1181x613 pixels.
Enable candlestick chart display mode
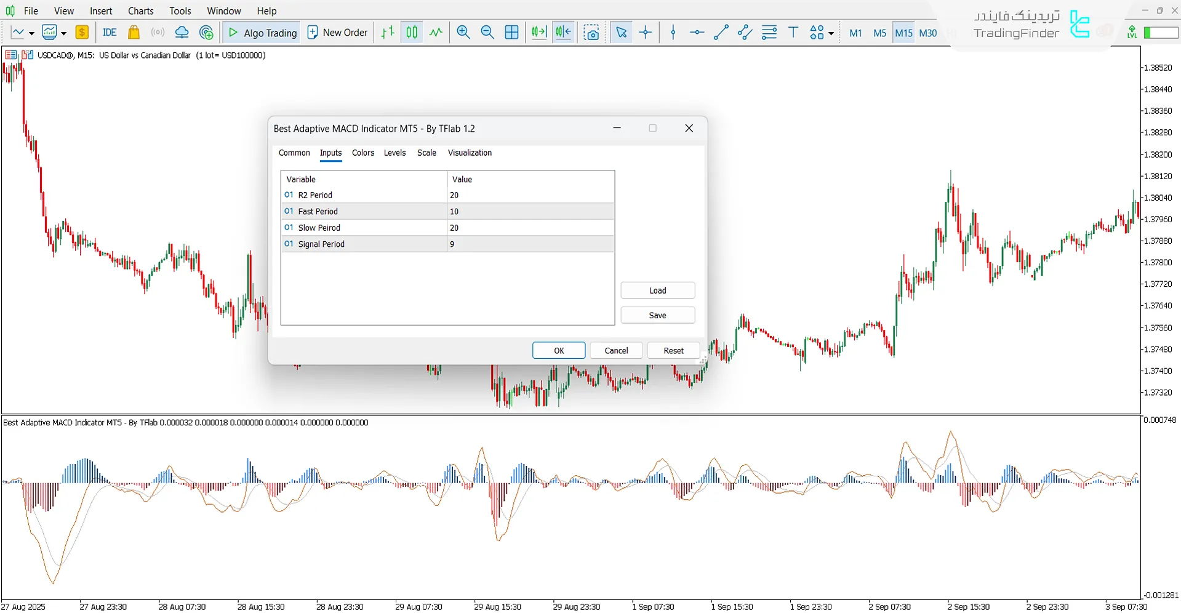pos(411,32)
